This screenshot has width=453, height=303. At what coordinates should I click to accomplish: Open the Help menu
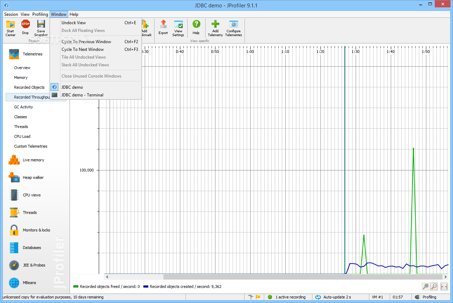74,14
